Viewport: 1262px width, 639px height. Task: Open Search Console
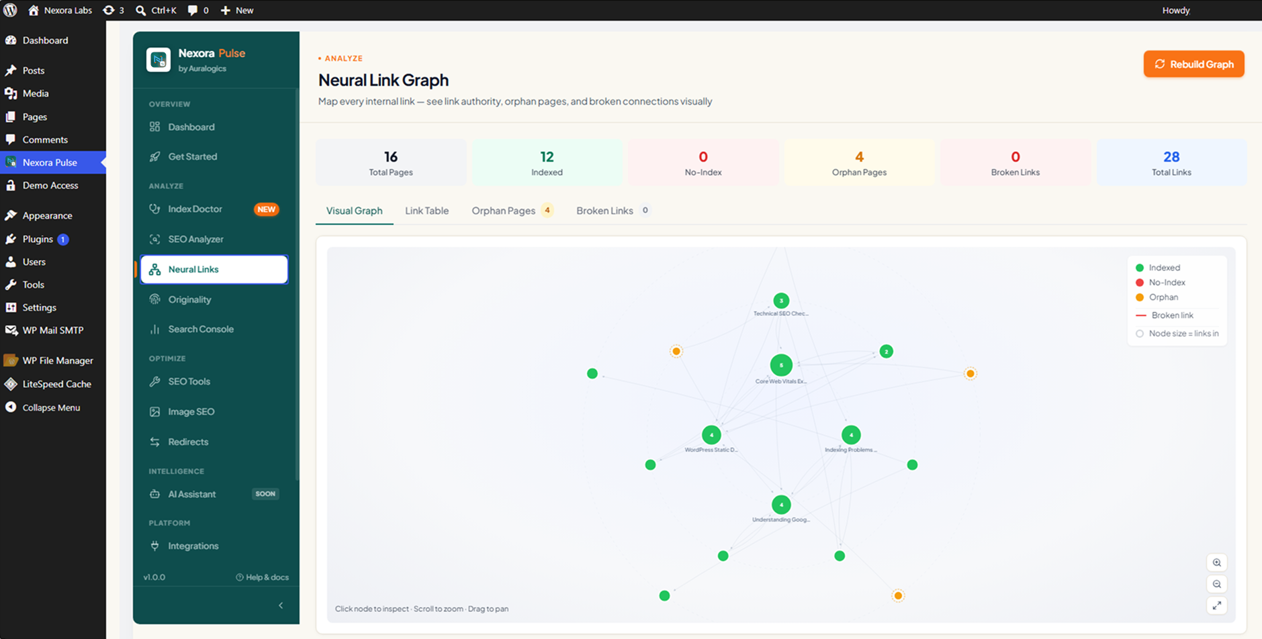(214, 329)
